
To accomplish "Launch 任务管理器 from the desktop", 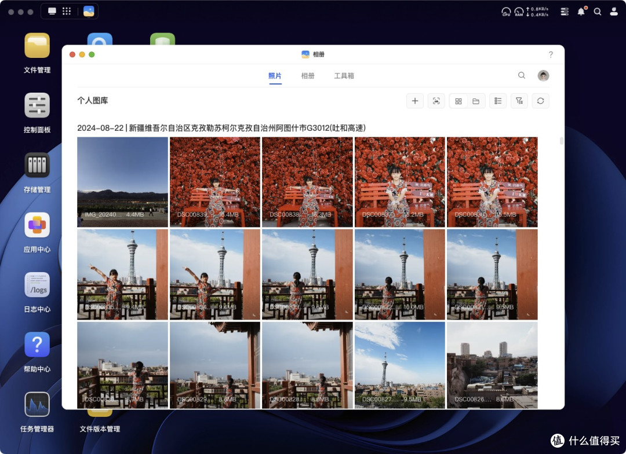I will (x=37, y=405).
